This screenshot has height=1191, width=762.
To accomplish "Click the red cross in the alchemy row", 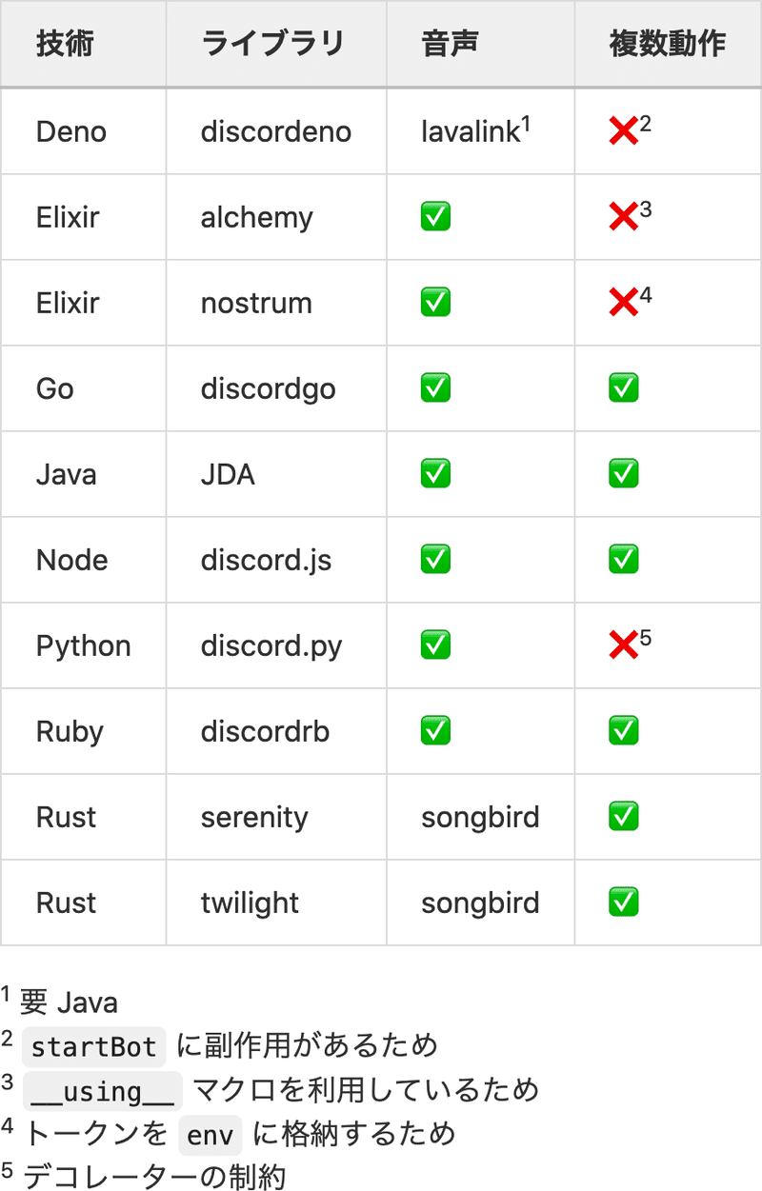I will tap(624, 217).
